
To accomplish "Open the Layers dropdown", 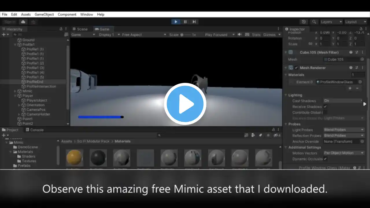I will tap(331, 22).
